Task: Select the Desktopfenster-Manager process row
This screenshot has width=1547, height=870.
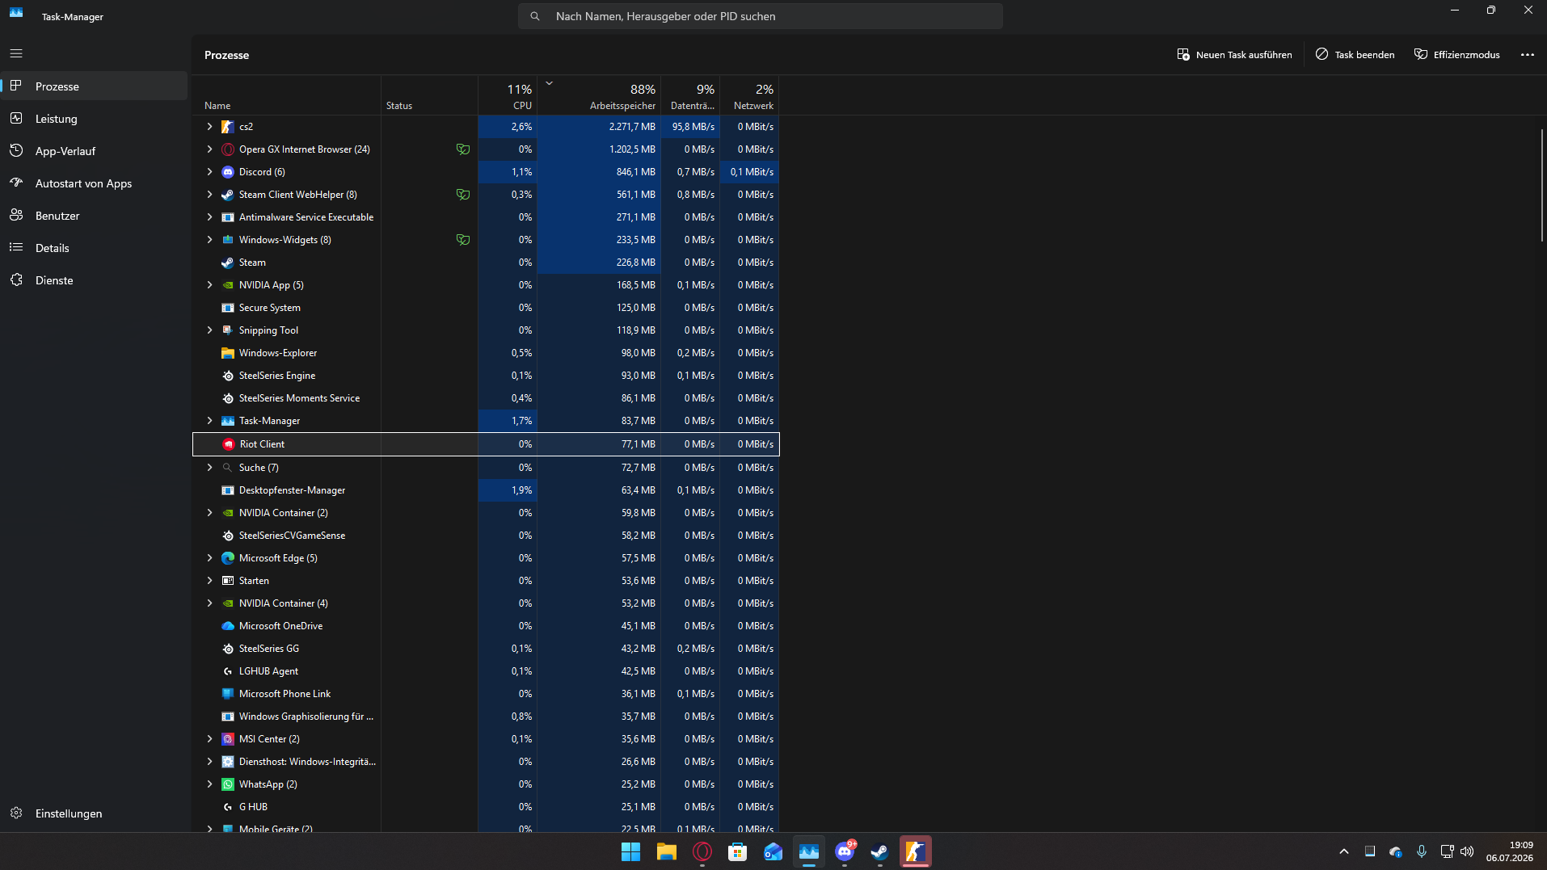Action: pos(486,490)
